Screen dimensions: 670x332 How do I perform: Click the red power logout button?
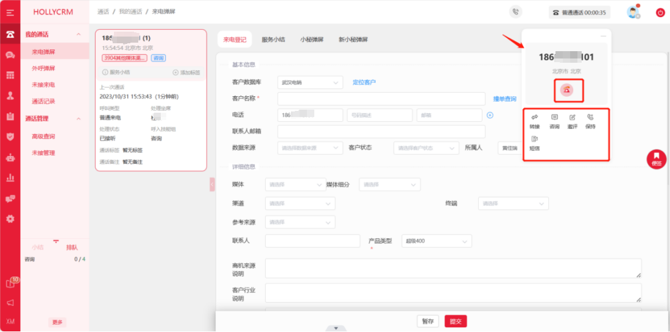tap(660, 13)
